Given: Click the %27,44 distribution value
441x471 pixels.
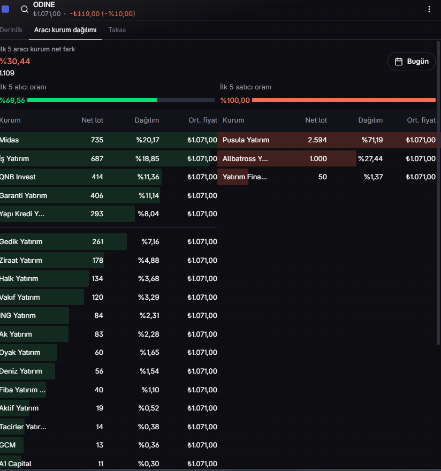Looking at the screenshot, I should (x=370, y=158).
